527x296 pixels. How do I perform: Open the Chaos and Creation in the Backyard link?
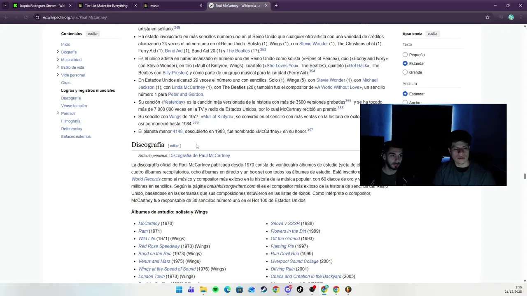click(x=306, y=276)
